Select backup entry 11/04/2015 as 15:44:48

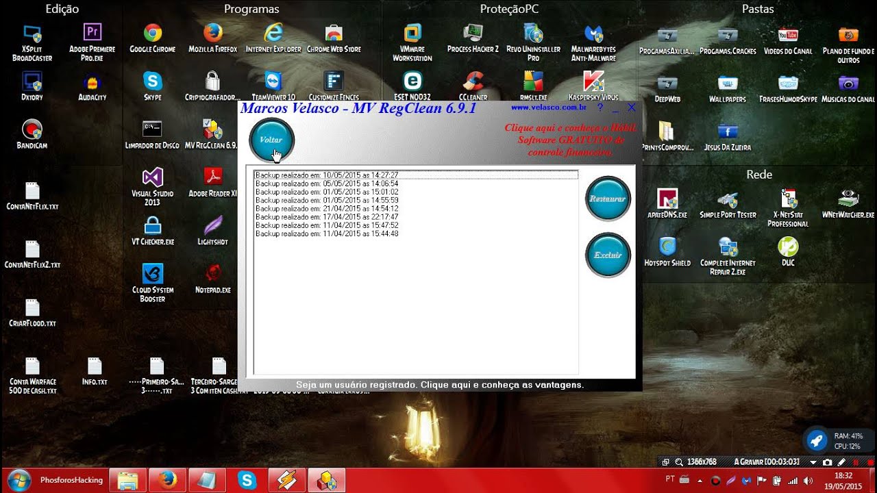point(416,233)
